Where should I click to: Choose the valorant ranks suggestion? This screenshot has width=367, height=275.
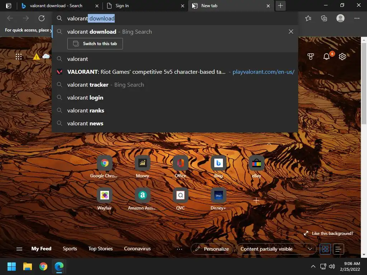coord(175,110)
